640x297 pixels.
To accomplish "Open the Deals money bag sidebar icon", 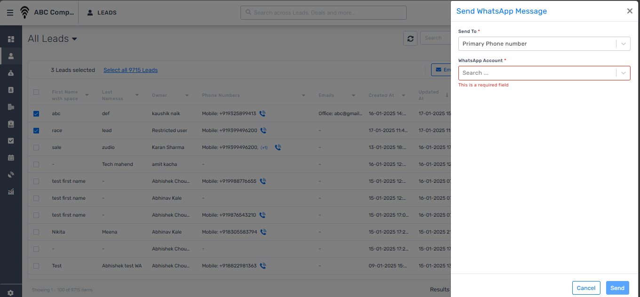I will pos(11,73).
